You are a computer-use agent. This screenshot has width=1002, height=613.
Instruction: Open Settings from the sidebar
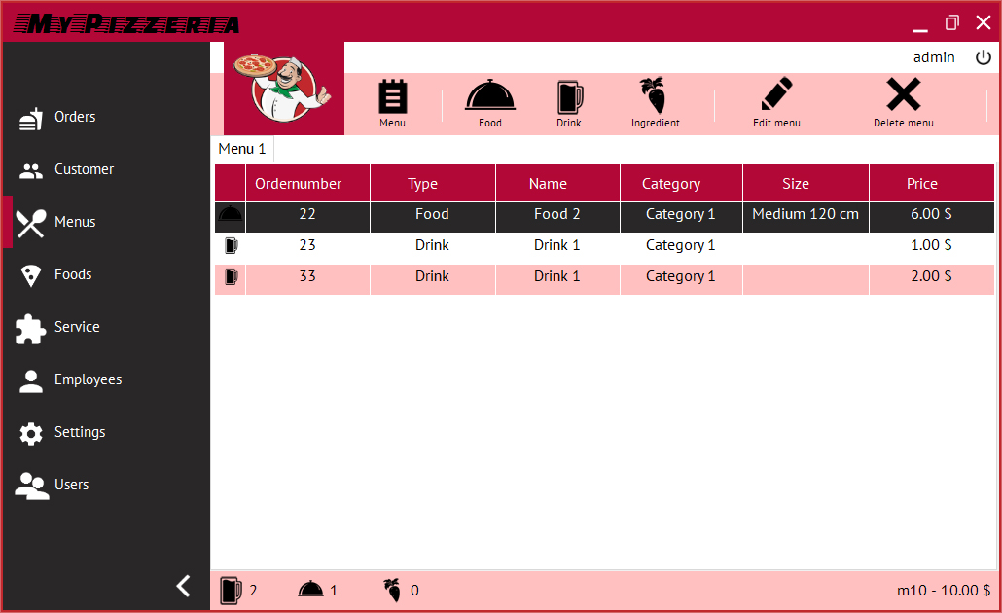pos(80,432)
